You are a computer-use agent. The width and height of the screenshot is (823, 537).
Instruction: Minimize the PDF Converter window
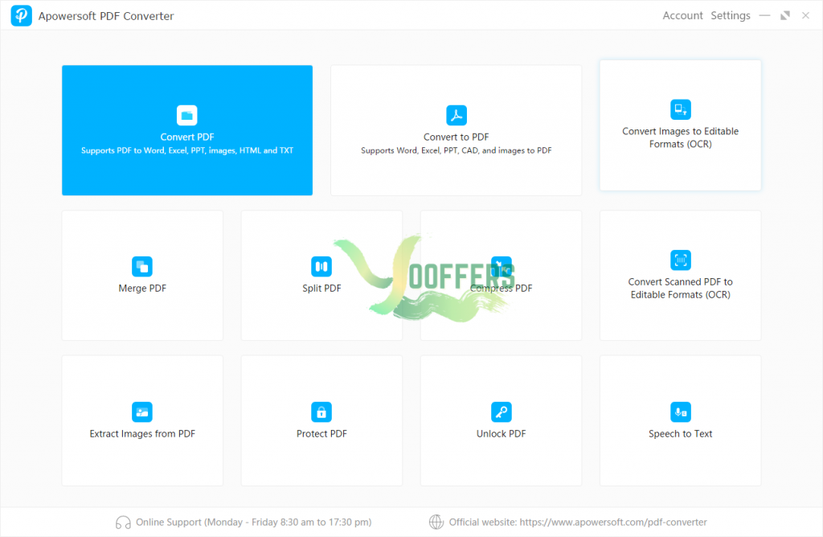point(765,16)
